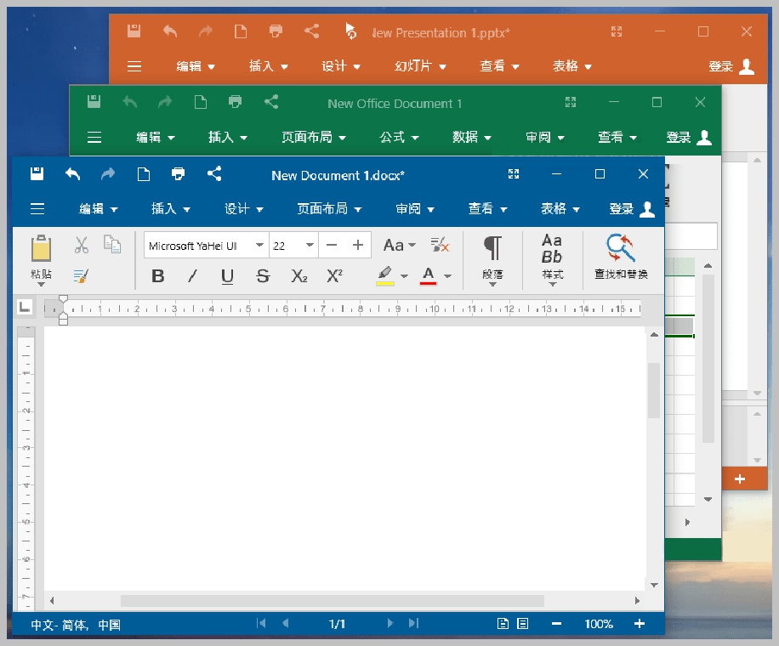Increase font size with the plus button
779x646 pixels.
356,244
